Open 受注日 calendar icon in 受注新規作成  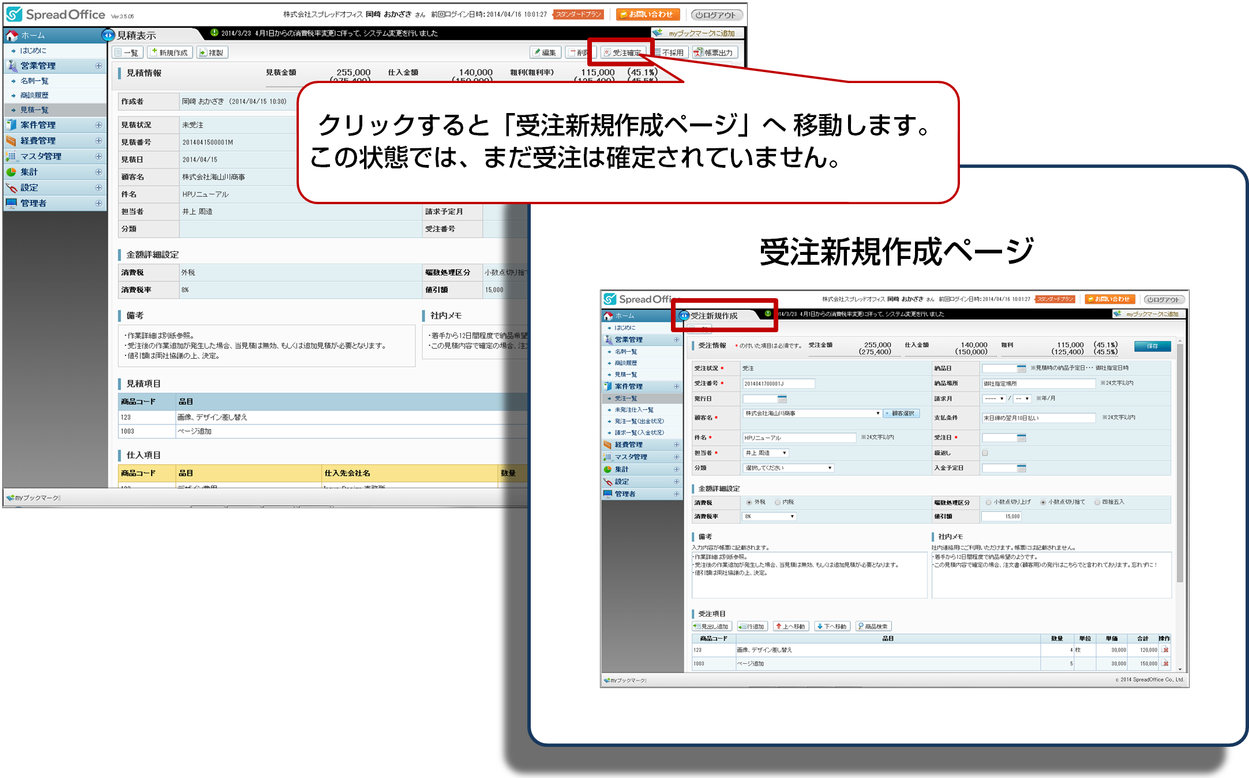click(x=1021, y=438)
